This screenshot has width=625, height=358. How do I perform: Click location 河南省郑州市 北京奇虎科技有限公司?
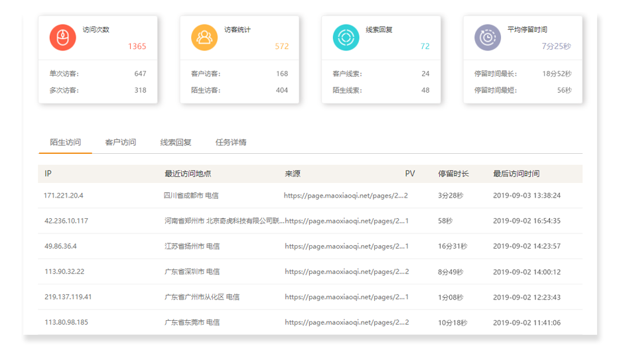[224, 221]
